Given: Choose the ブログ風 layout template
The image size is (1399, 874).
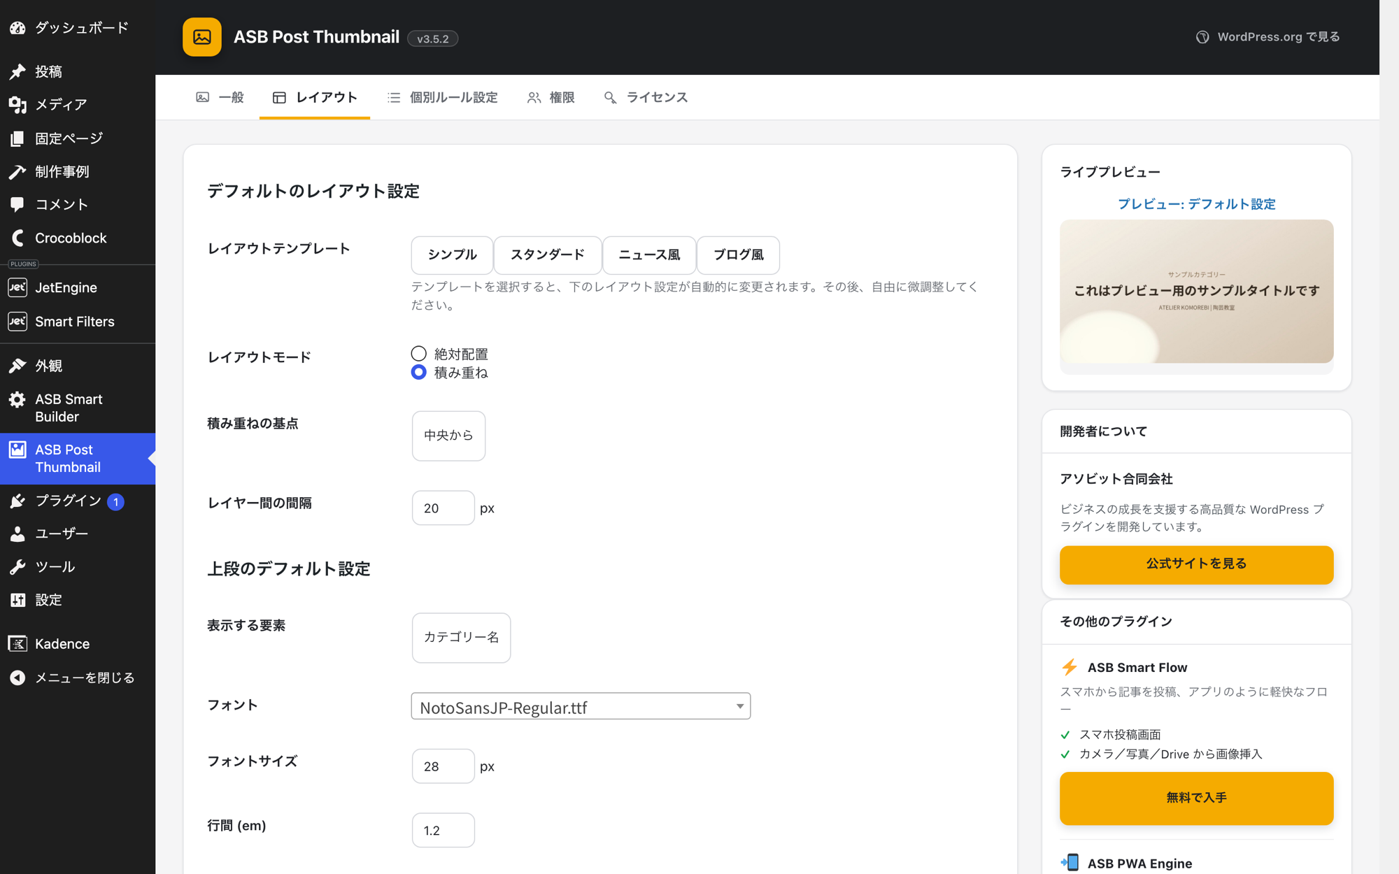Looking at the screenshot, I should pyautogui.click(x=738, y=255).
